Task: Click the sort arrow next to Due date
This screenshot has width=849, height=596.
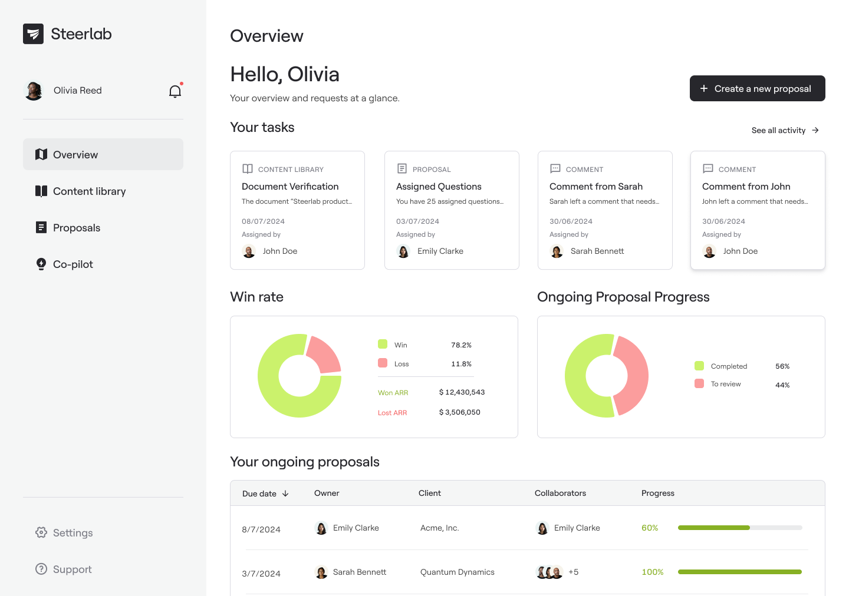Action: click(287, 494)
